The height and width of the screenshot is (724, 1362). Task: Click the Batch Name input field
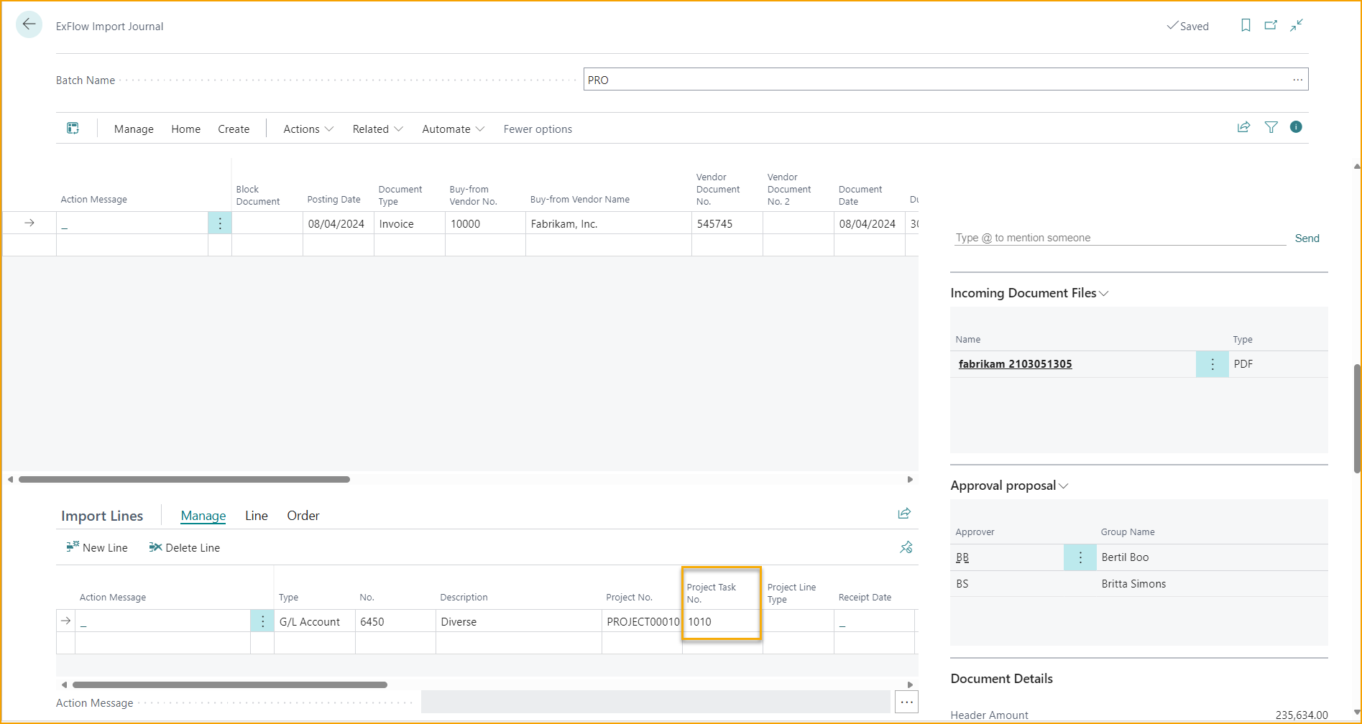point(934,80)
